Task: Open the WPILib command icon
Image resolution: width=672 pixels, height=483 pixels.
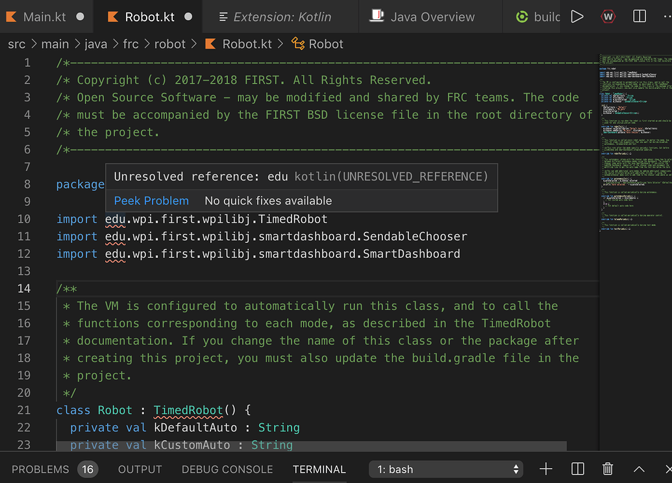Action: click(608, 17)
